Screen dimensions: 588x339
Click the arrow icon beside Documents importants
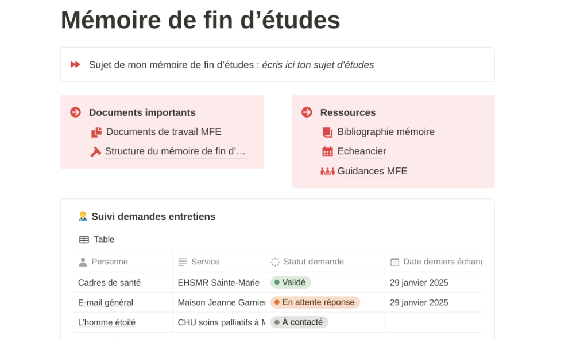[x=75, y=112]
